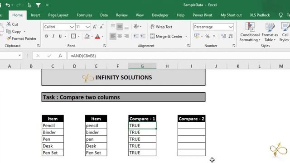Click the Copy command

(14, 31)
